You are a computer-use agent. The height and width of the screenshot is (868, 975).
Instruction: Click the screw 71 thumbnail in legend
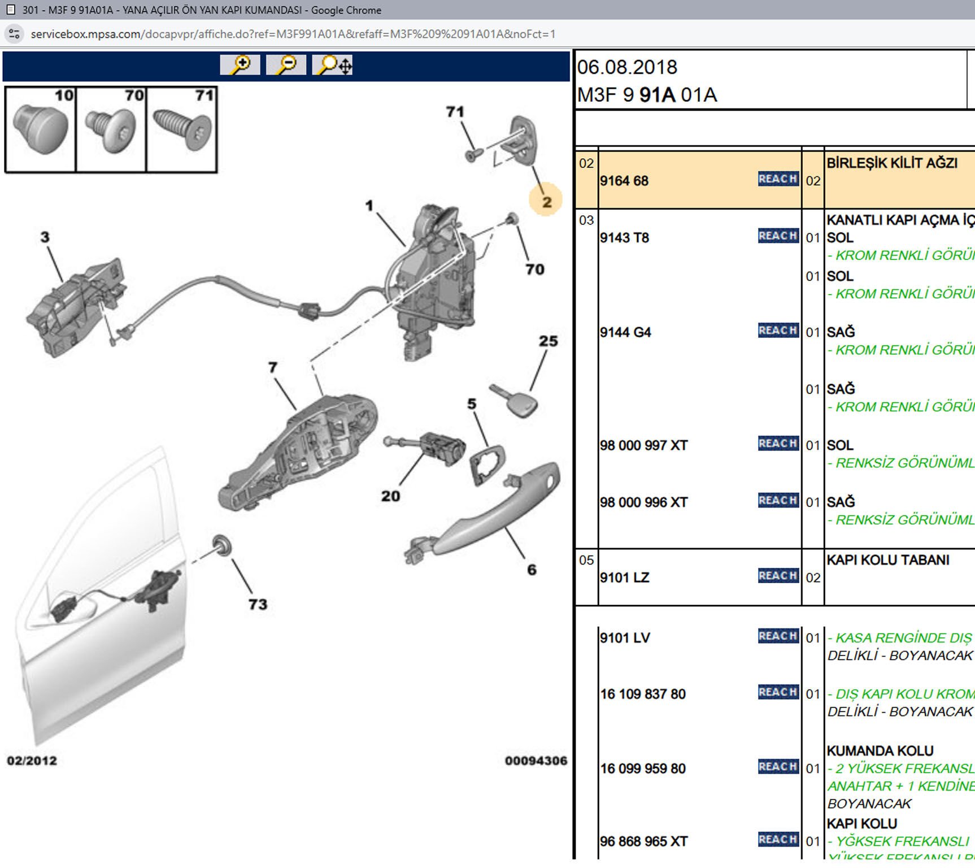pos(181,130)
